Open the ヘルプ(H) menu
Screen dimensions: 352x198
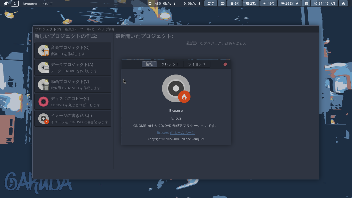tap(106, 29)
